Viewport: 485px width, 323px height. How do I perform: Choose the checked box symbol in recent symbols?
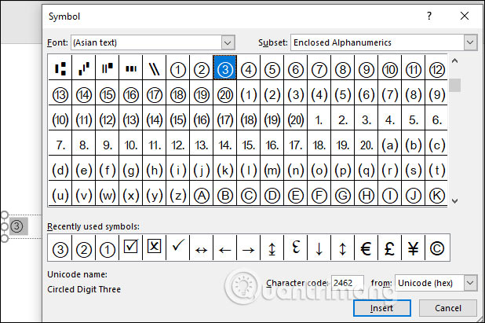pyautogui.click(x=130, y=248)
